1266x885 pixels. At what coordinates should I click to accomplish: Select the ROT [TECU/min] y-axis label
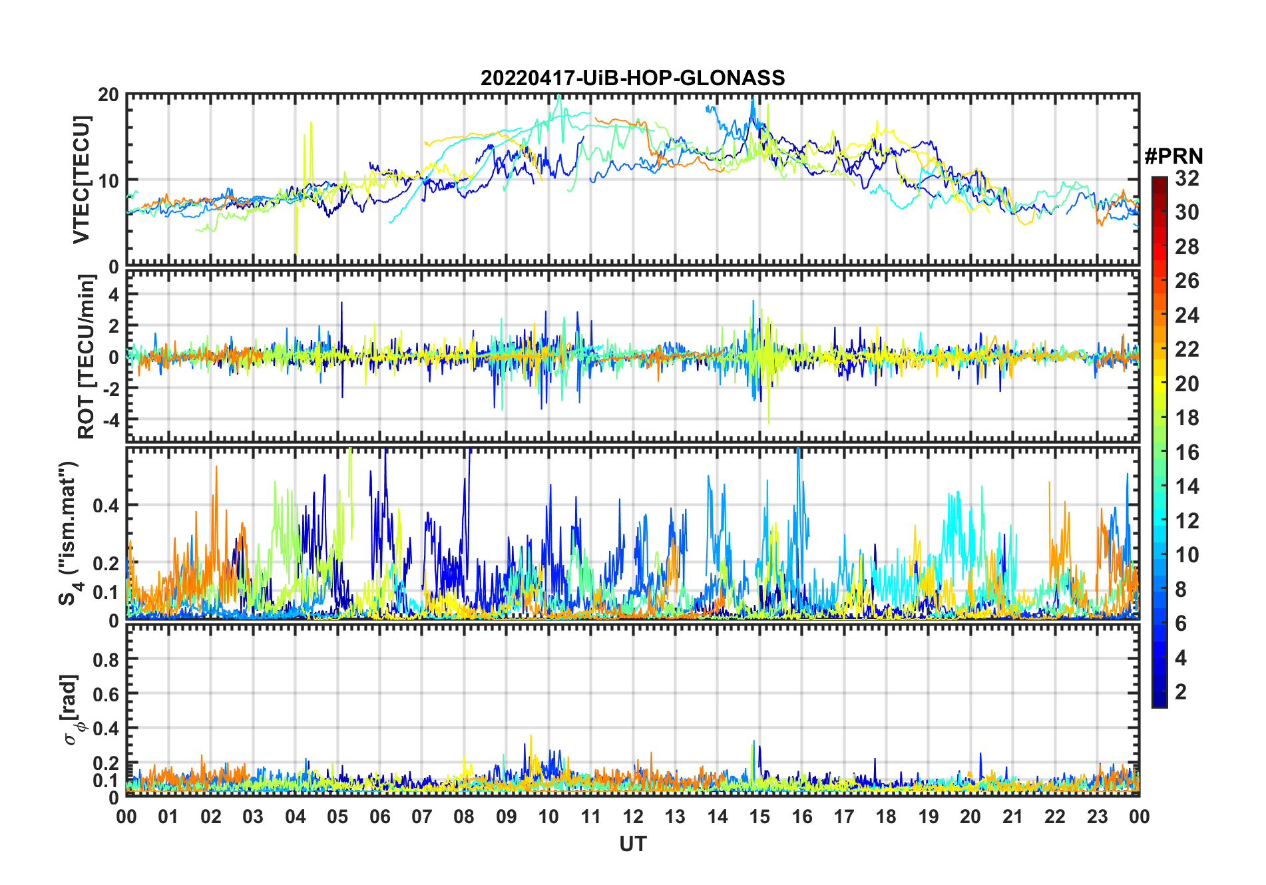86,357
